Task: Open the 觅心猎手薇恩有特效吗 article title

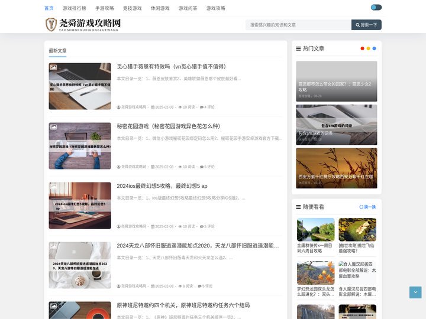Action: (x=172, y=67)
